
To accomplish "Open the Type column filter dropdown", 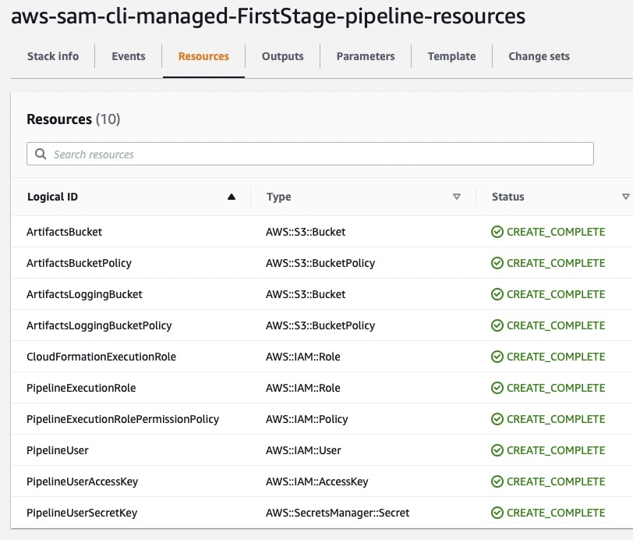I will click(458, 197).
